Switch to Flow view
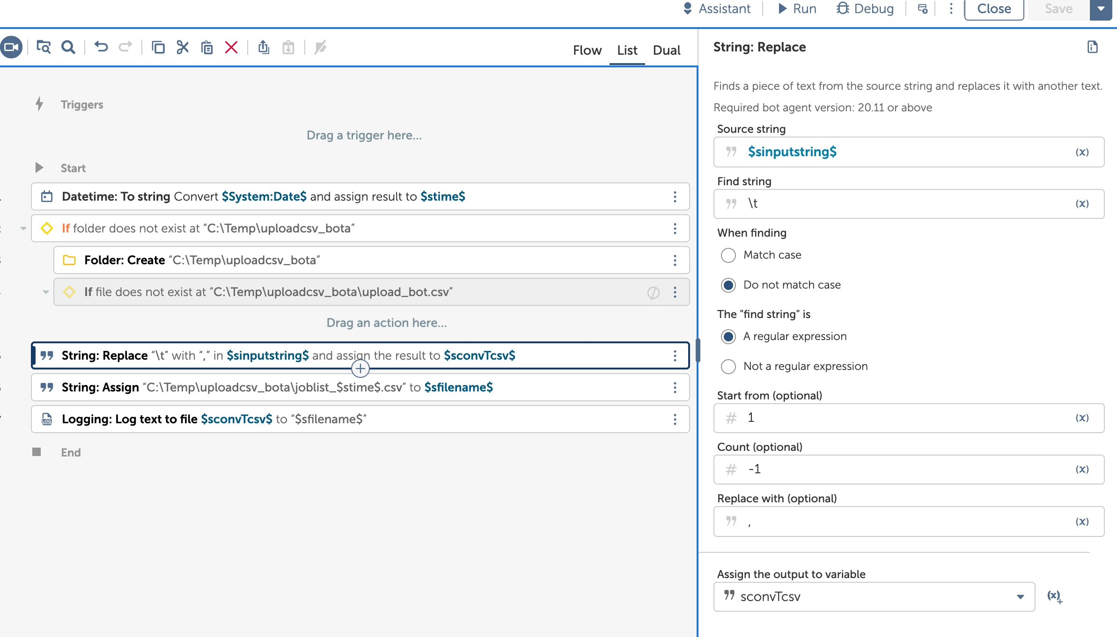Image resolution: width=1117 pixels, height=637 pixels. pyautogui.click(x=587, y=50)
